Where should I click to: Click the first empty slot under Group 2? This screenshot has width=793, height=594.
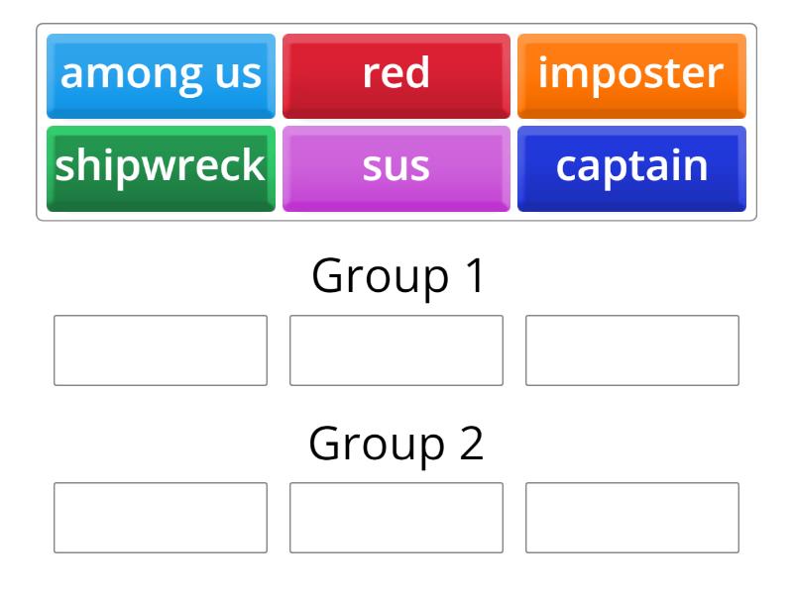[161, 516]
